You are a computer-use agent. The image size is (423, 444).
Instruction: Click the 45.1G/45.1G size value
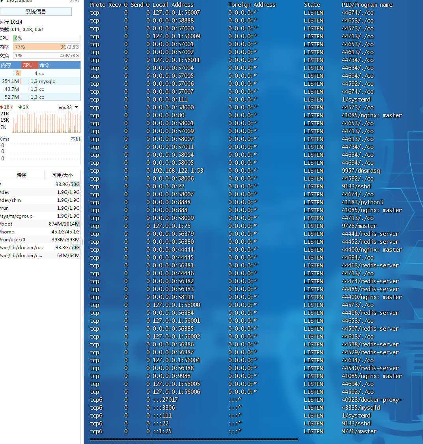(65, 232)
